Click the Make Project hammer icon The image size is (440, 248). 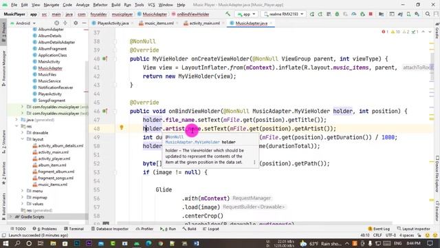(x=228, y=14)
